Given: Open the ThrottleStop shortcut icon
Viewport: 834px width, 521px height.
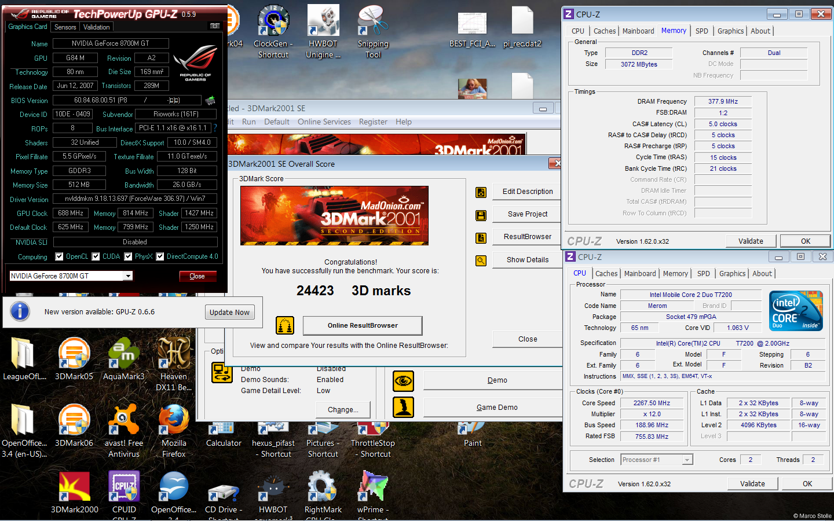Looking at the screenshot, I should (x=372, y=428).
